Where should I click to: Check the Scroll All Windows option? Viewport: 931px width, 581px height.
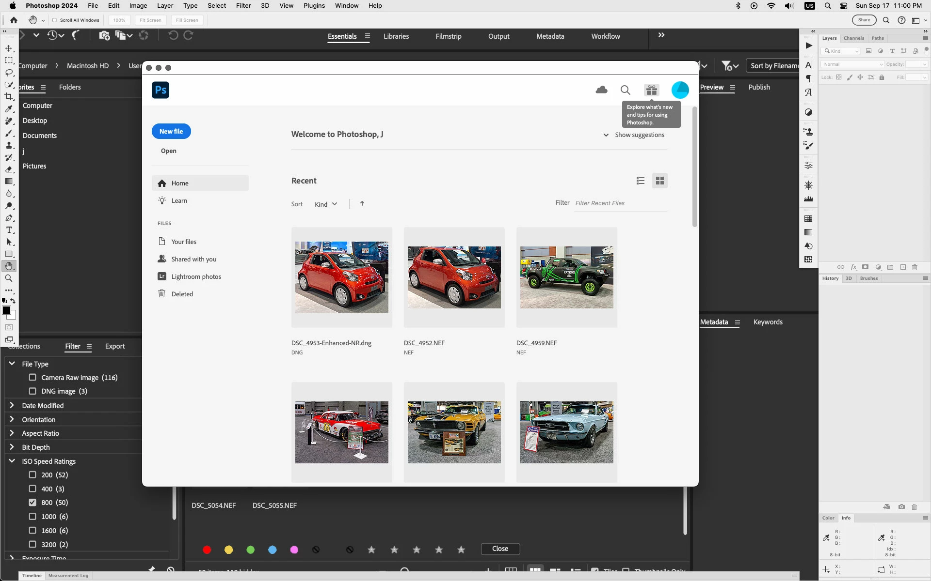coord(54,20)
